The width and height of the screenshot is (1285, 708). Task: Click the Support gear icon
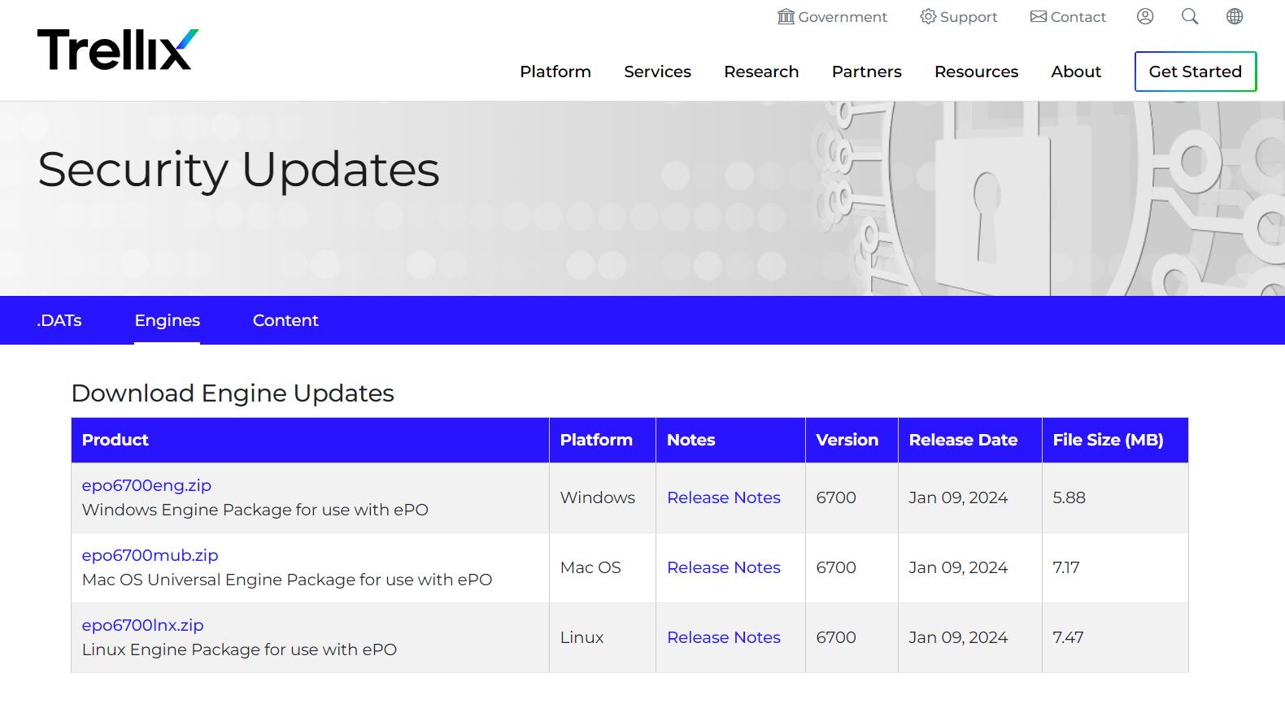928,16
